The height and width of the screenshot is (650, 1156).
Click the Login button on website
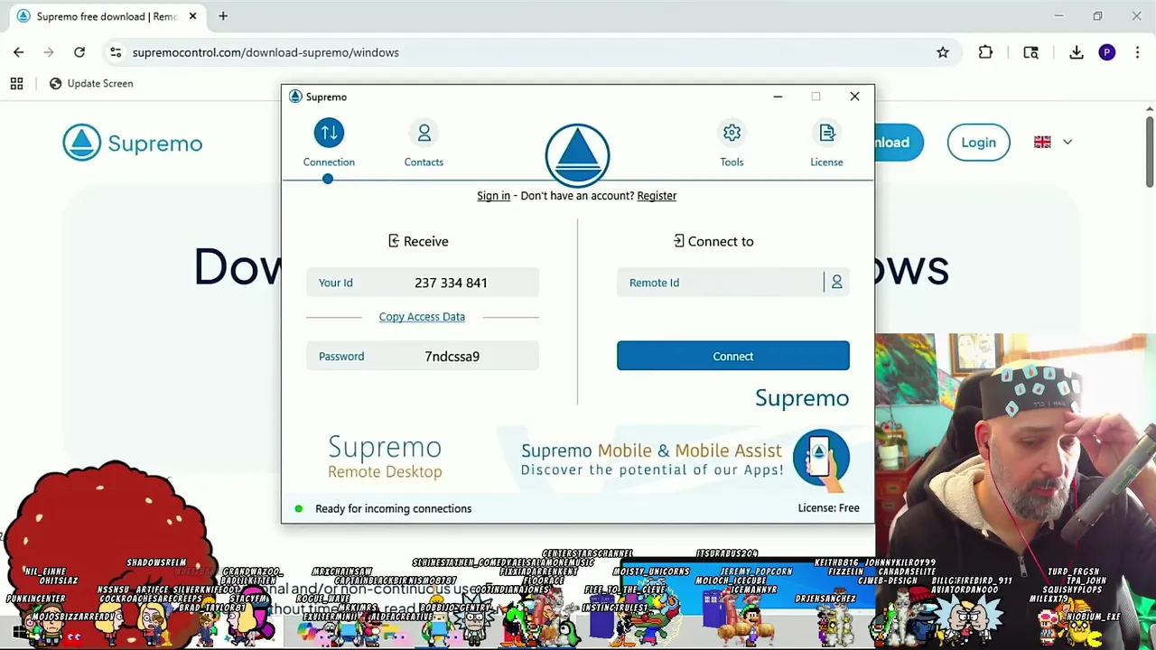978,143
